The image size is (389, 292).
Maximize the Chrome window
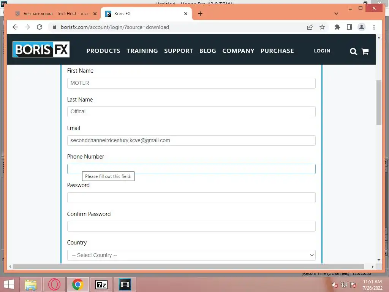pos(361,8)
